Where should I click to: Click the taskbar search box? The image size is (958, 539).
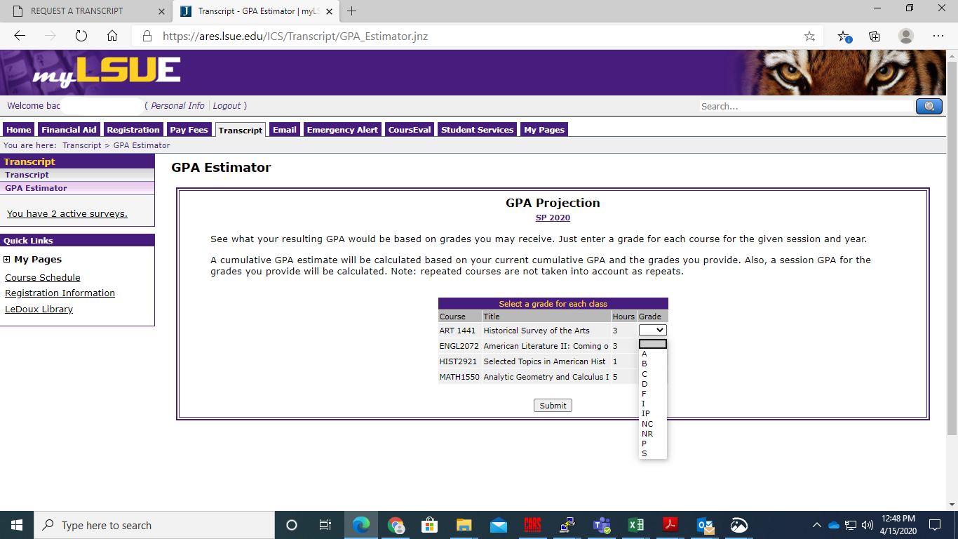(154, 525)
